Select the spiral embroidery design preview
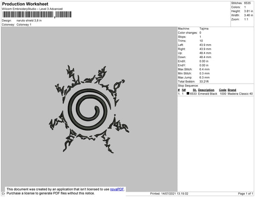Screen dimensions: 255x197 pyautogui.click(x=89, y=109)
